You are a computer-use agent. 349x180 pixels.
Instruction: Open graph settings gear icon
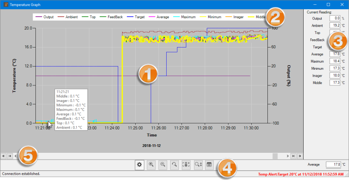click(x=140, y=165)
